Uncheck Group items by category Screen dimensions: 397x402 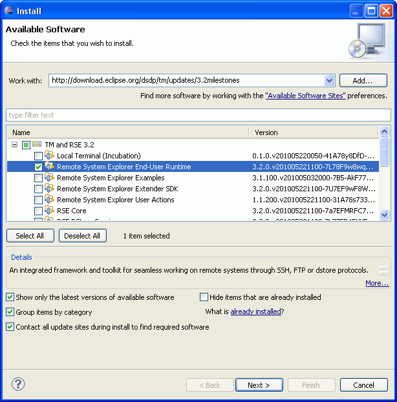tap(10, 312)
